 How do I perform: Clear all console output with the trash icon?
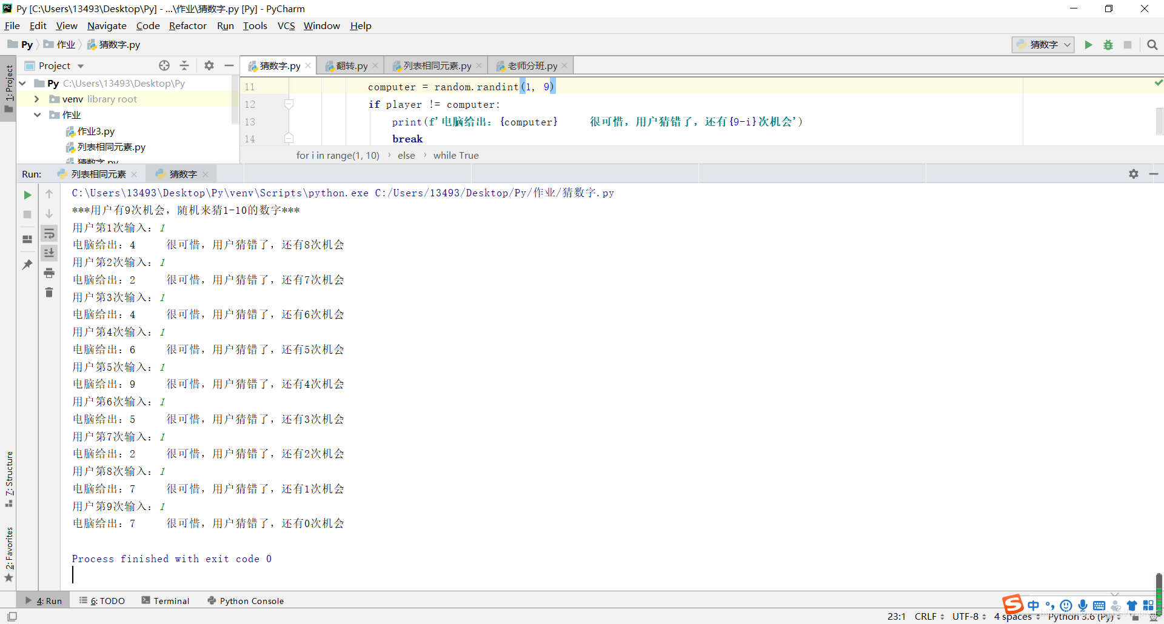coord(49,293)
